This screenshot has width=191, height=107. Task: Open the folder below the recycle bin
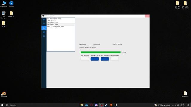[x=4, y=24]
